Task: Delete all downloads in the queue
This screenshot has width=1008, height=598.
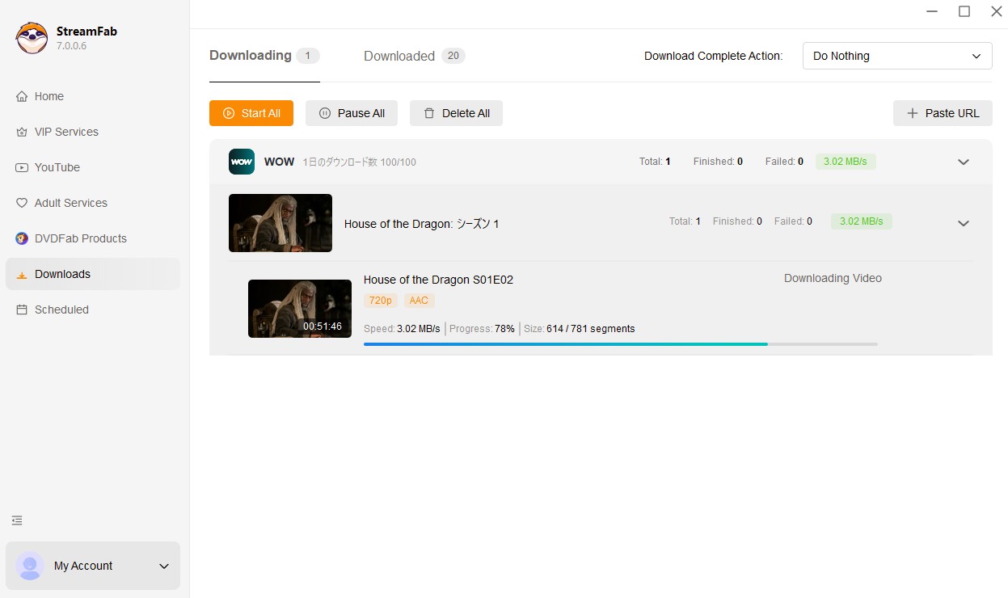Action: (456, 113)
